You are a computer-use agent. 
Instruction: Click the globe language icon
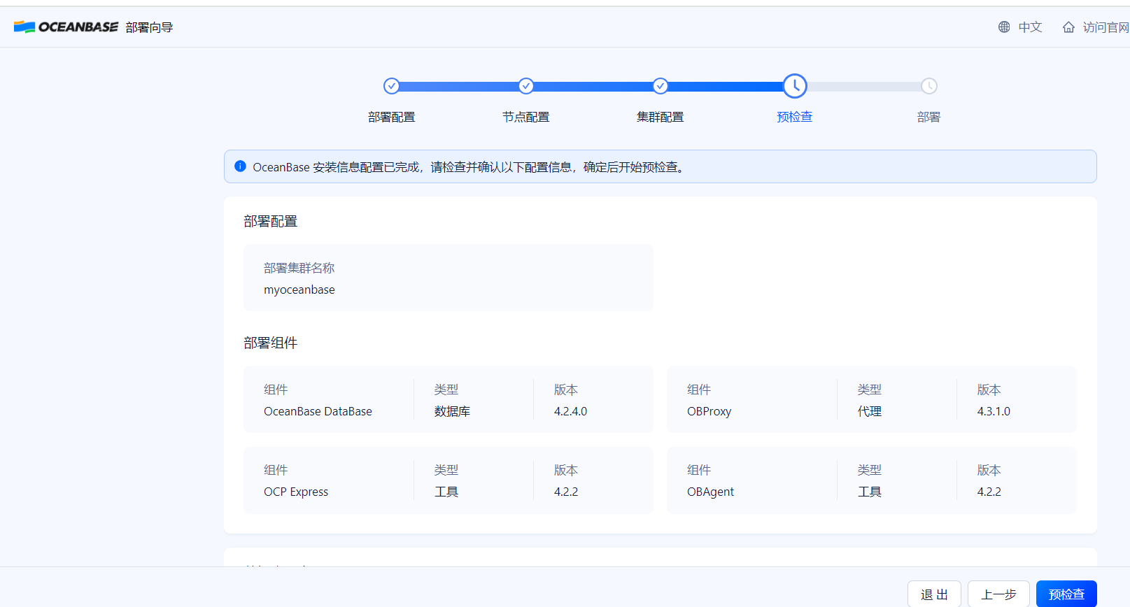point(1004,27)
